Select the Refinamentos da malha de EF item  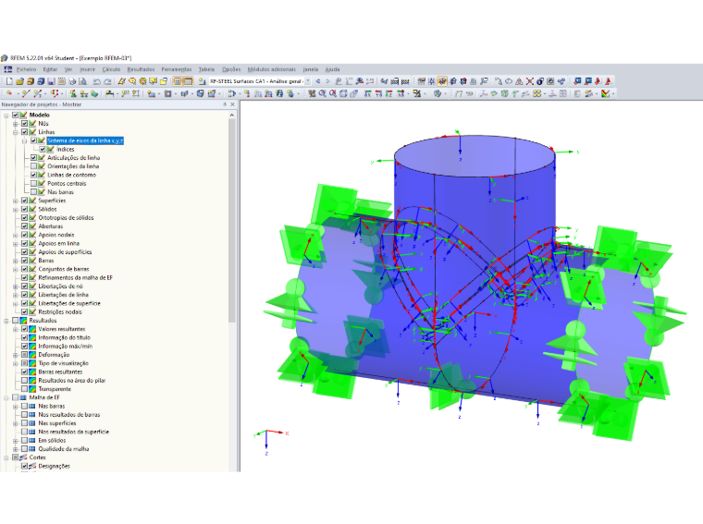[x=75, y=277]
